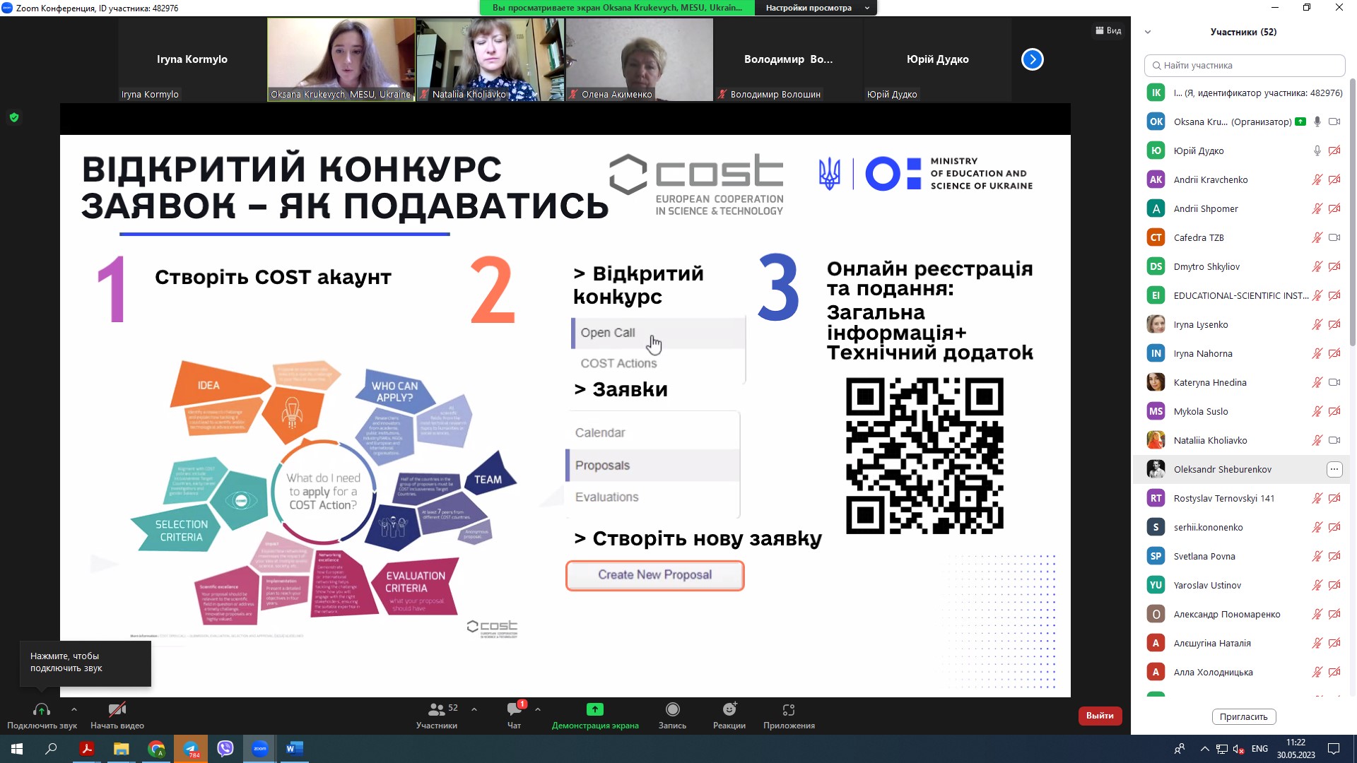Click the Invite button
The height and width of the screenshot is (763, 1357).
pos(1243,716)
